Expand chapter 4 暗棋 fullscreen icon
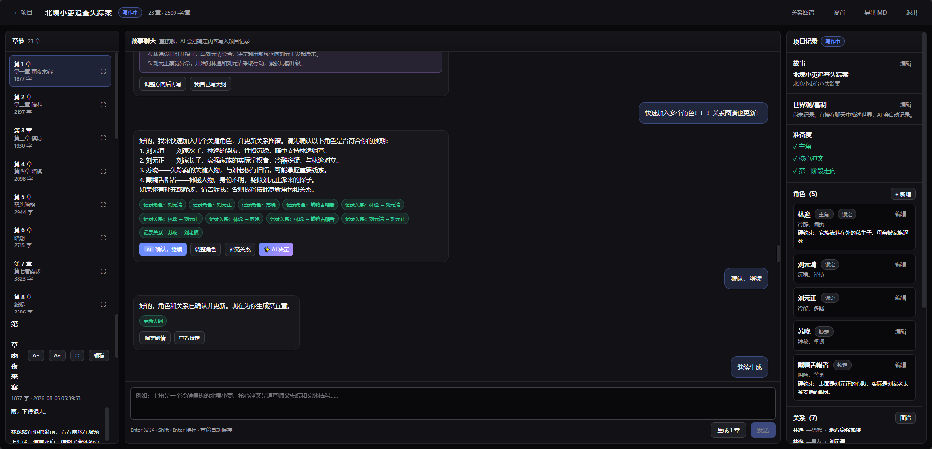 click(x=103, y=171)
